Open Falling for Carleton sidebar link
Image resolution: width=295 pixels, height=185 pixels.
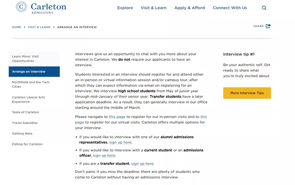tap(27, 144)
